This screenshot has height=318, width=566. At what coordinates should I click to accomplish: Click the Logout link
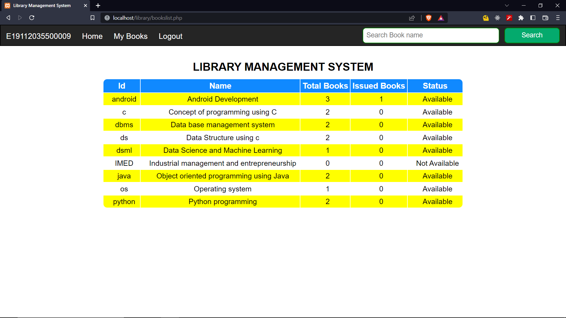(x=170, y=36)
